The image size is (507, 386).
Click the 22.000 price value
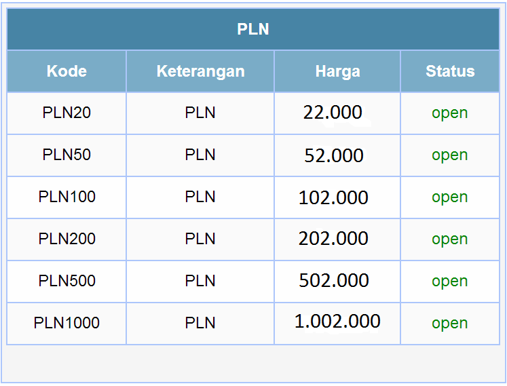(333, 113)
